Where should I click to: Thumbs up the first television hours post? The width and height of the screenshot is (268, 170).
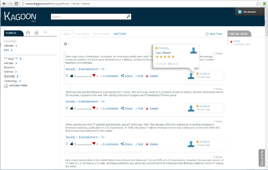[x=72, y=76]
